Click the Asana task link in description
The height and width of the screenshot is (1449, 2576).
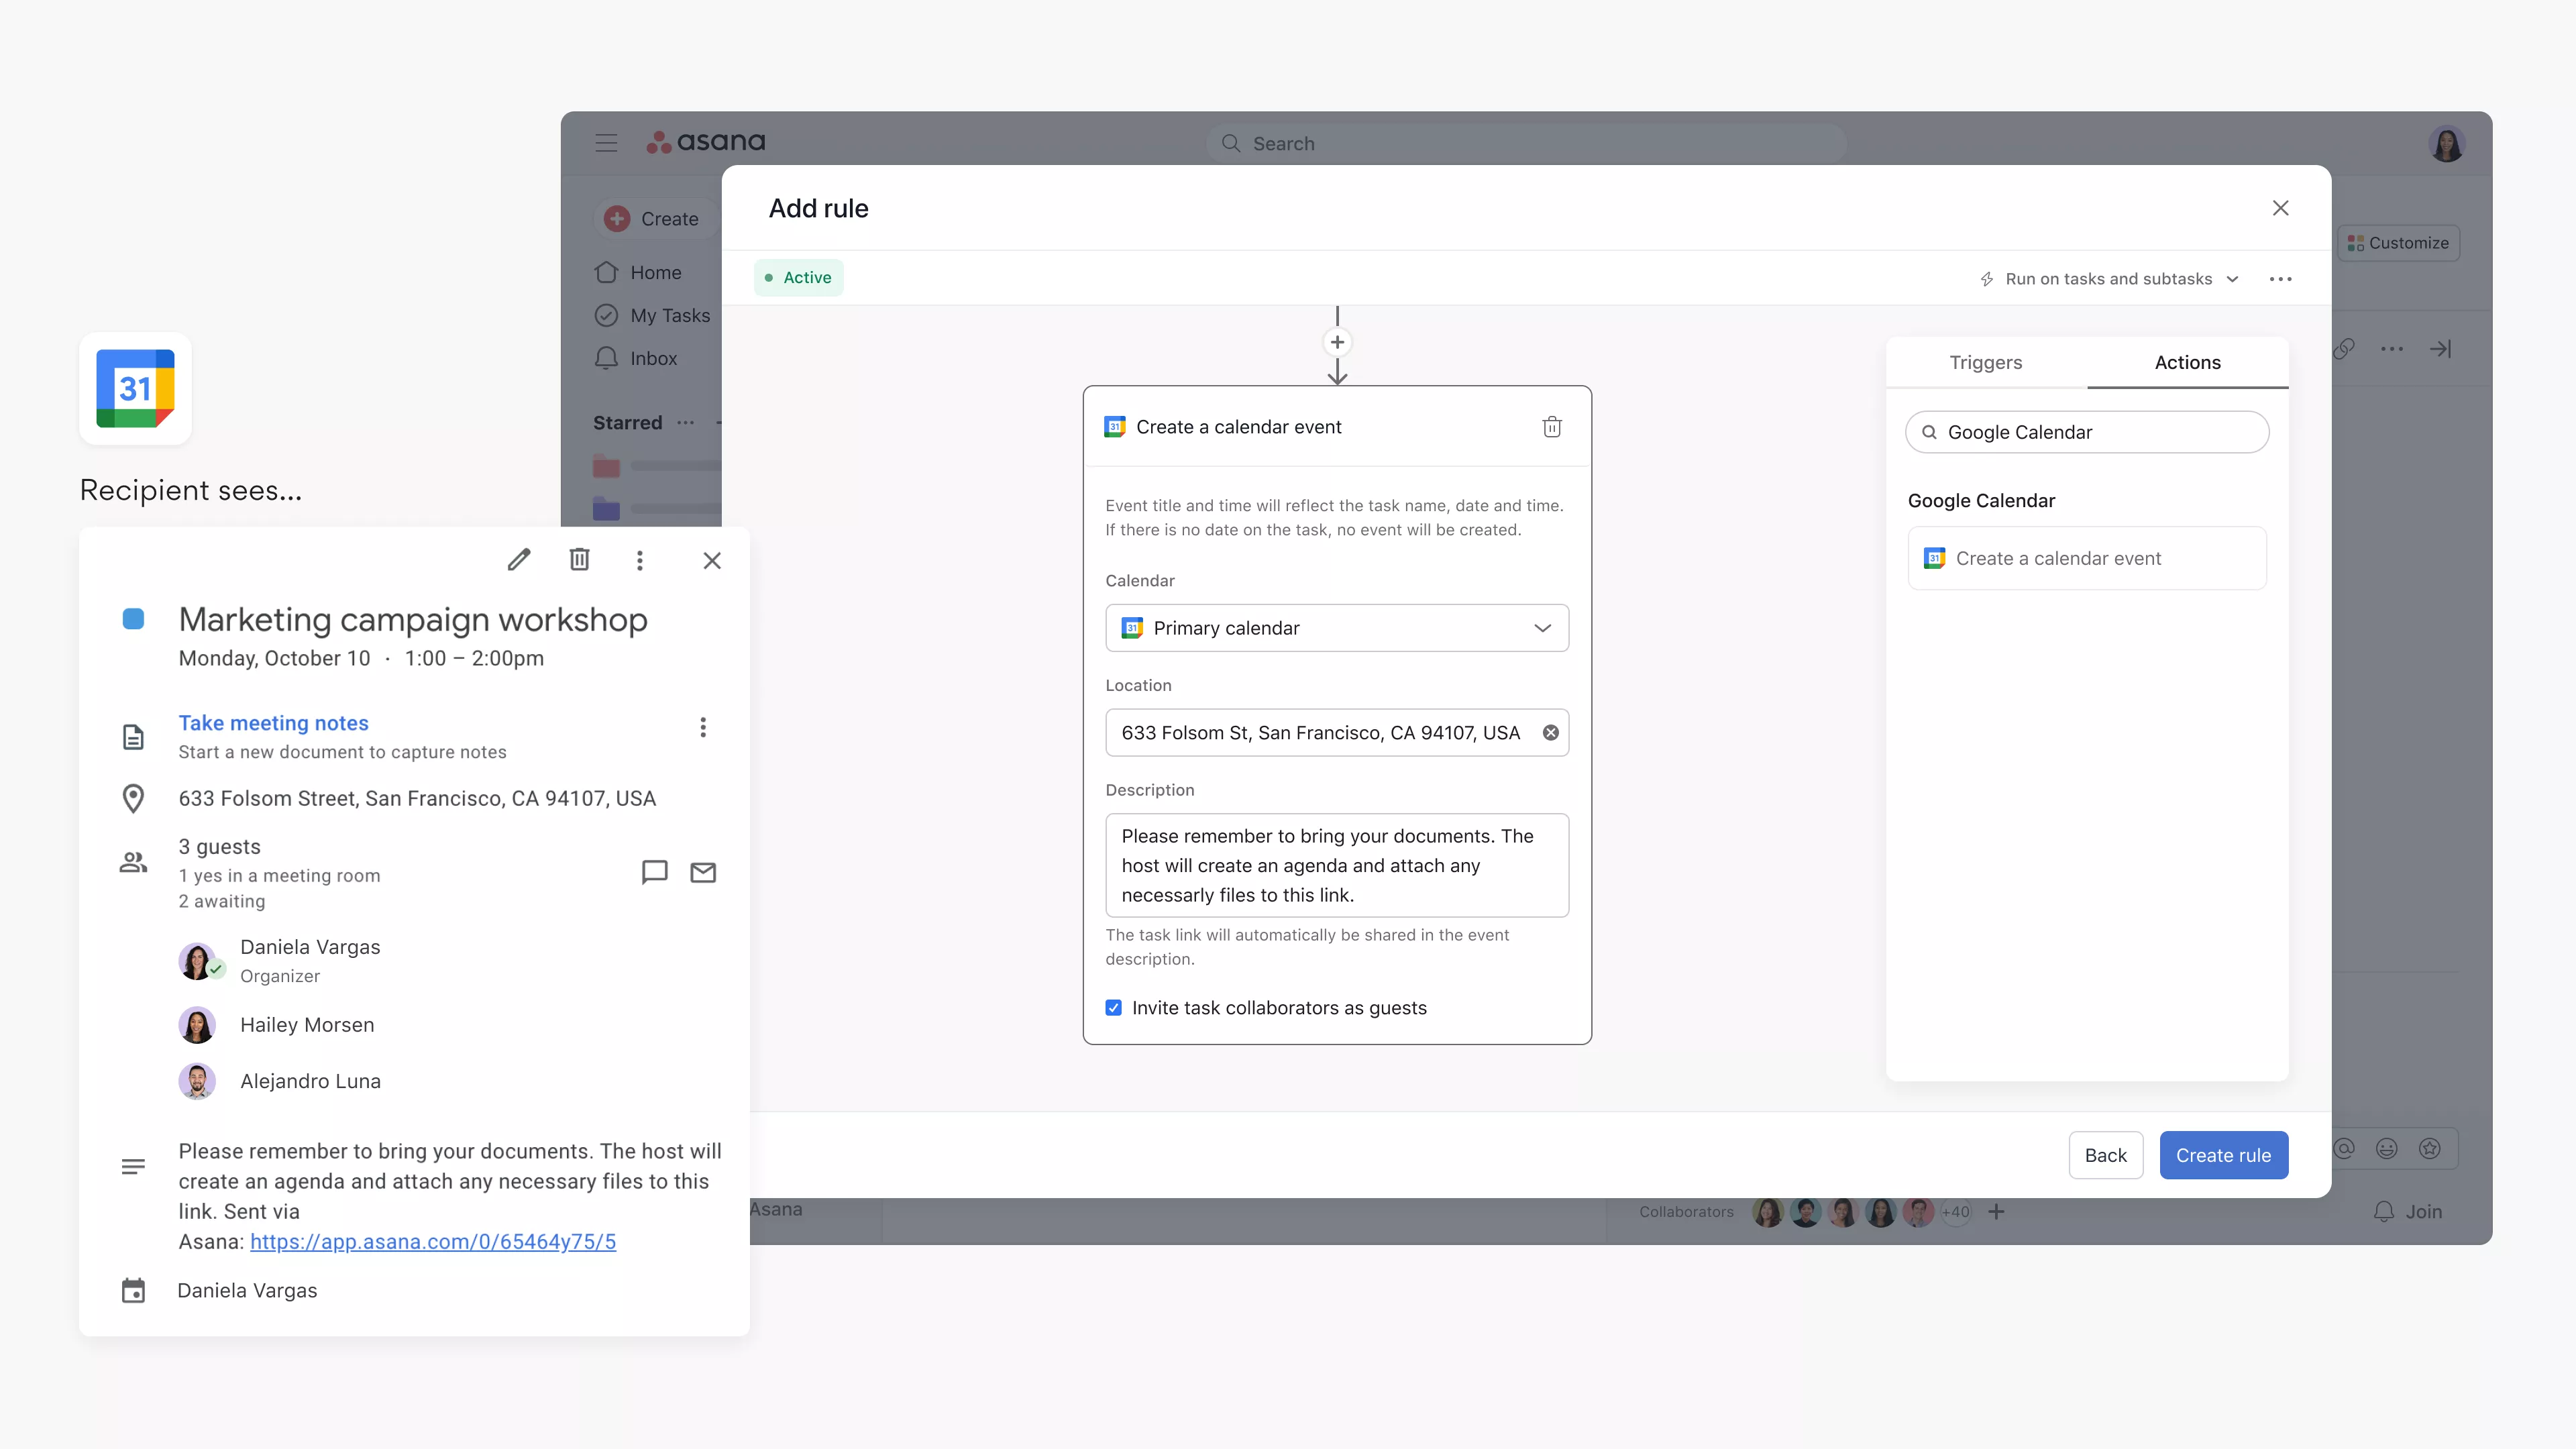432,1242
